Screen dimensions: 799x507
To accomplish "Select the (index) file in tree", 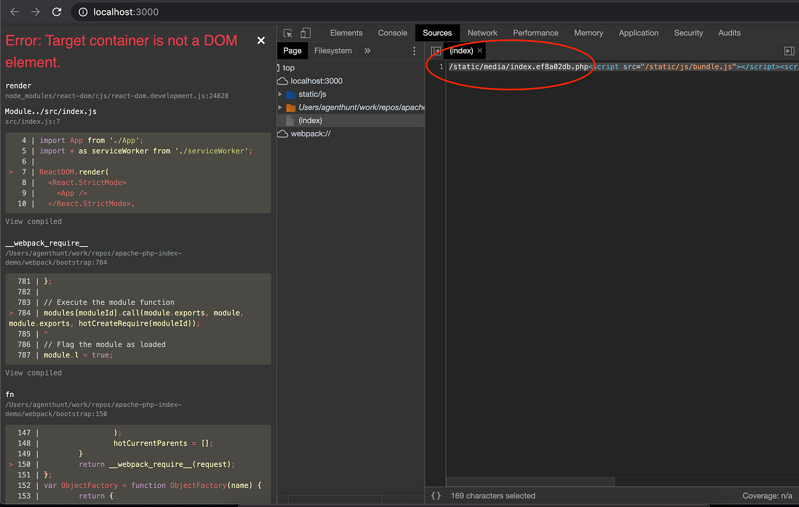I will click(x=310, y=120).
